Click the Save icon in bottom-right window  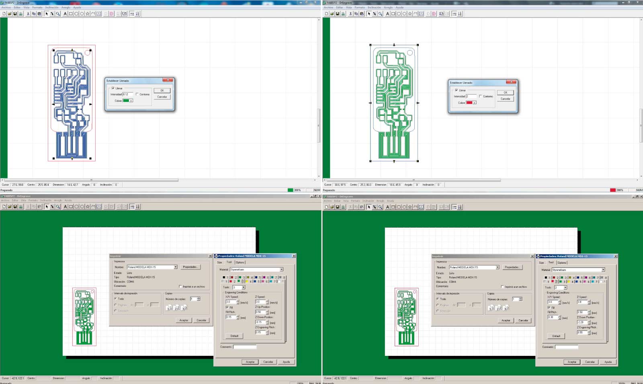point(338,207)
